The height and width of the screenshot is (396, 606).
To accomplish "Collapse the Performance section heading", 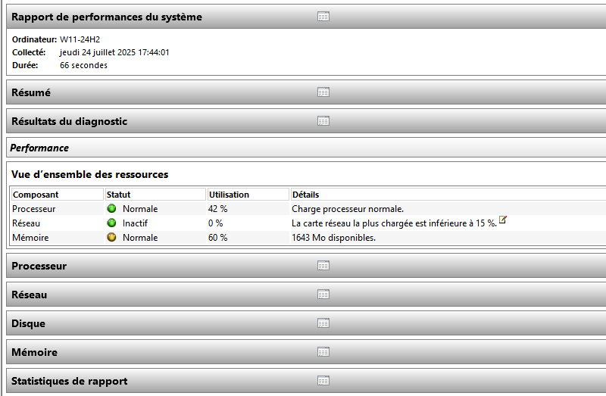I will [x=39, y=148].
